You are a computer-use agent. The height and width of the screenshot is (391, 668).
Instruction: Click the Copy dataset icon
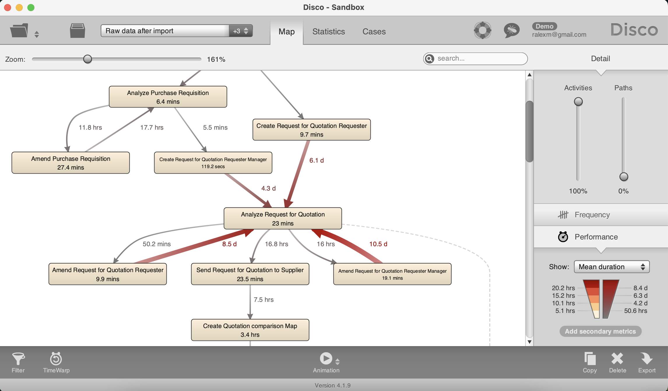coord(590,362)
